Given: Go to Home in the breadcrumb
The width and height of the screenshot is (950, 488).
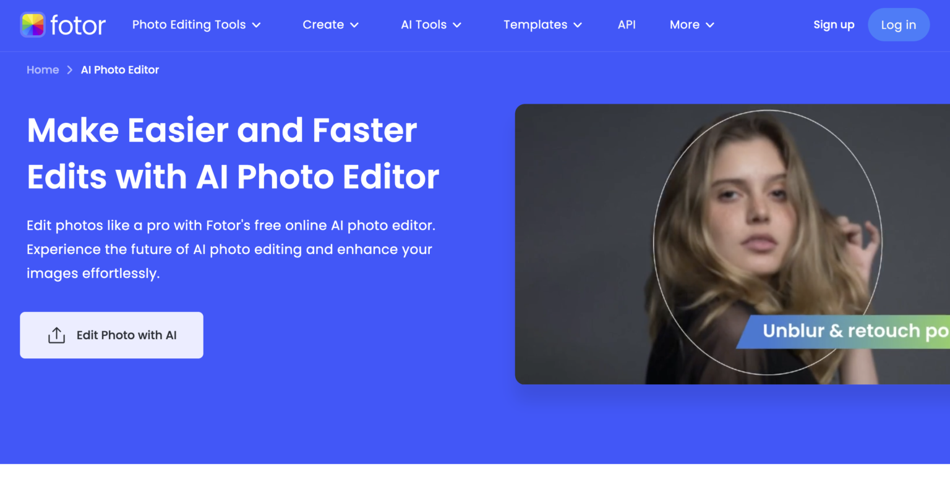Looking at the screenshot, I should [x=43, y=70].
